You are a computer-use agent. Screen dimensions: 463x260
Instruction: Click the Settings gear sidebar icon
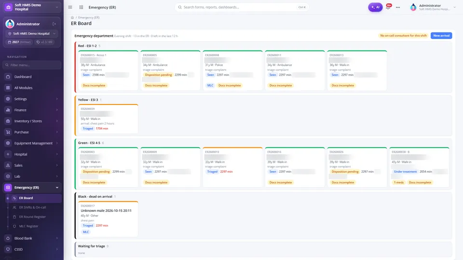tap(8, 99)
